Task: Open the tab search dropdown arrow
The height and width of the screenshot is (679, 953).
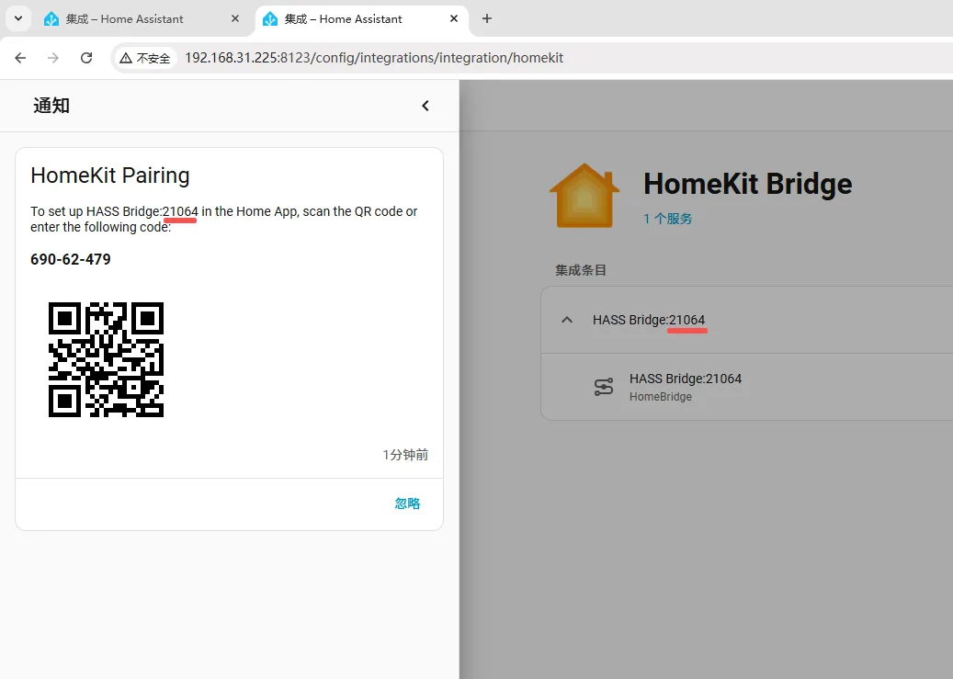Action: 18,19
